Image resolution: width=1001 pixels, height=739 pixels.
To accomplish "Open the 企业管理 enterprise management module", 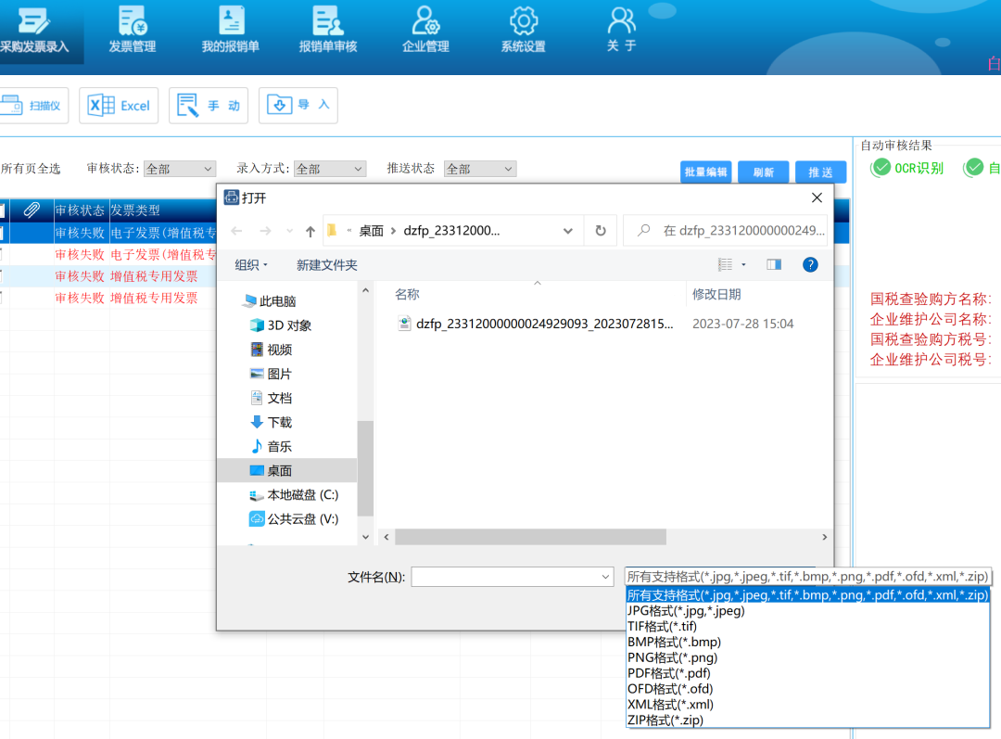I will 425,30.
